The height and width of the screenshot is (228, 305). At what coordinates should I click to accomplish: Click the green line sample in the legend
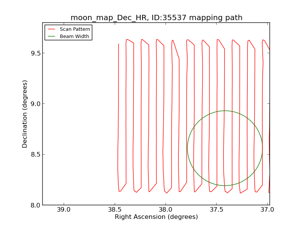[x=51, y=36]
